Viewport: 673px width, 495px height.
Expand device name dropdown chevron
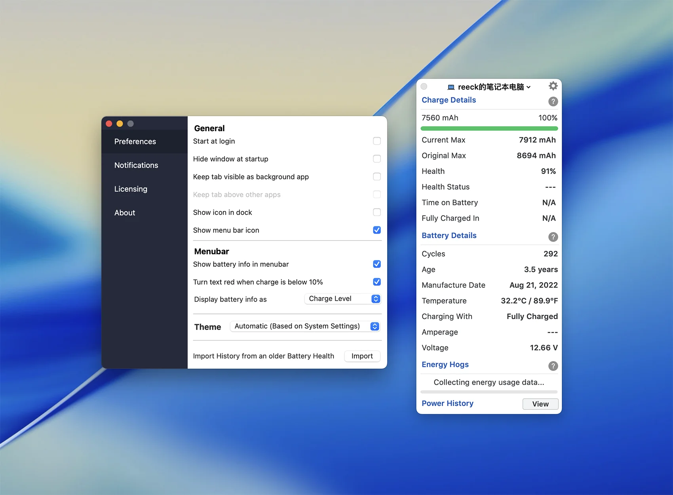coord(529,87)
